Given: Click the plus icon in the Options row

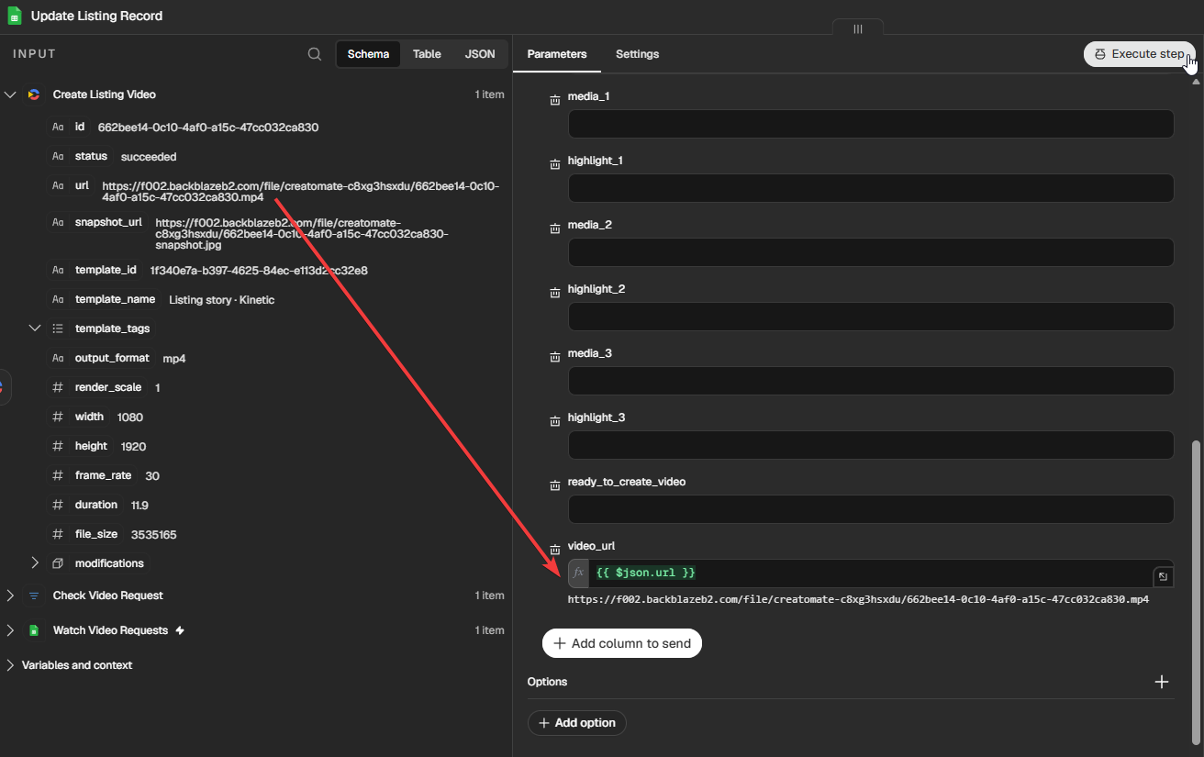Looking at the screenshot, I should [1162, 682].
